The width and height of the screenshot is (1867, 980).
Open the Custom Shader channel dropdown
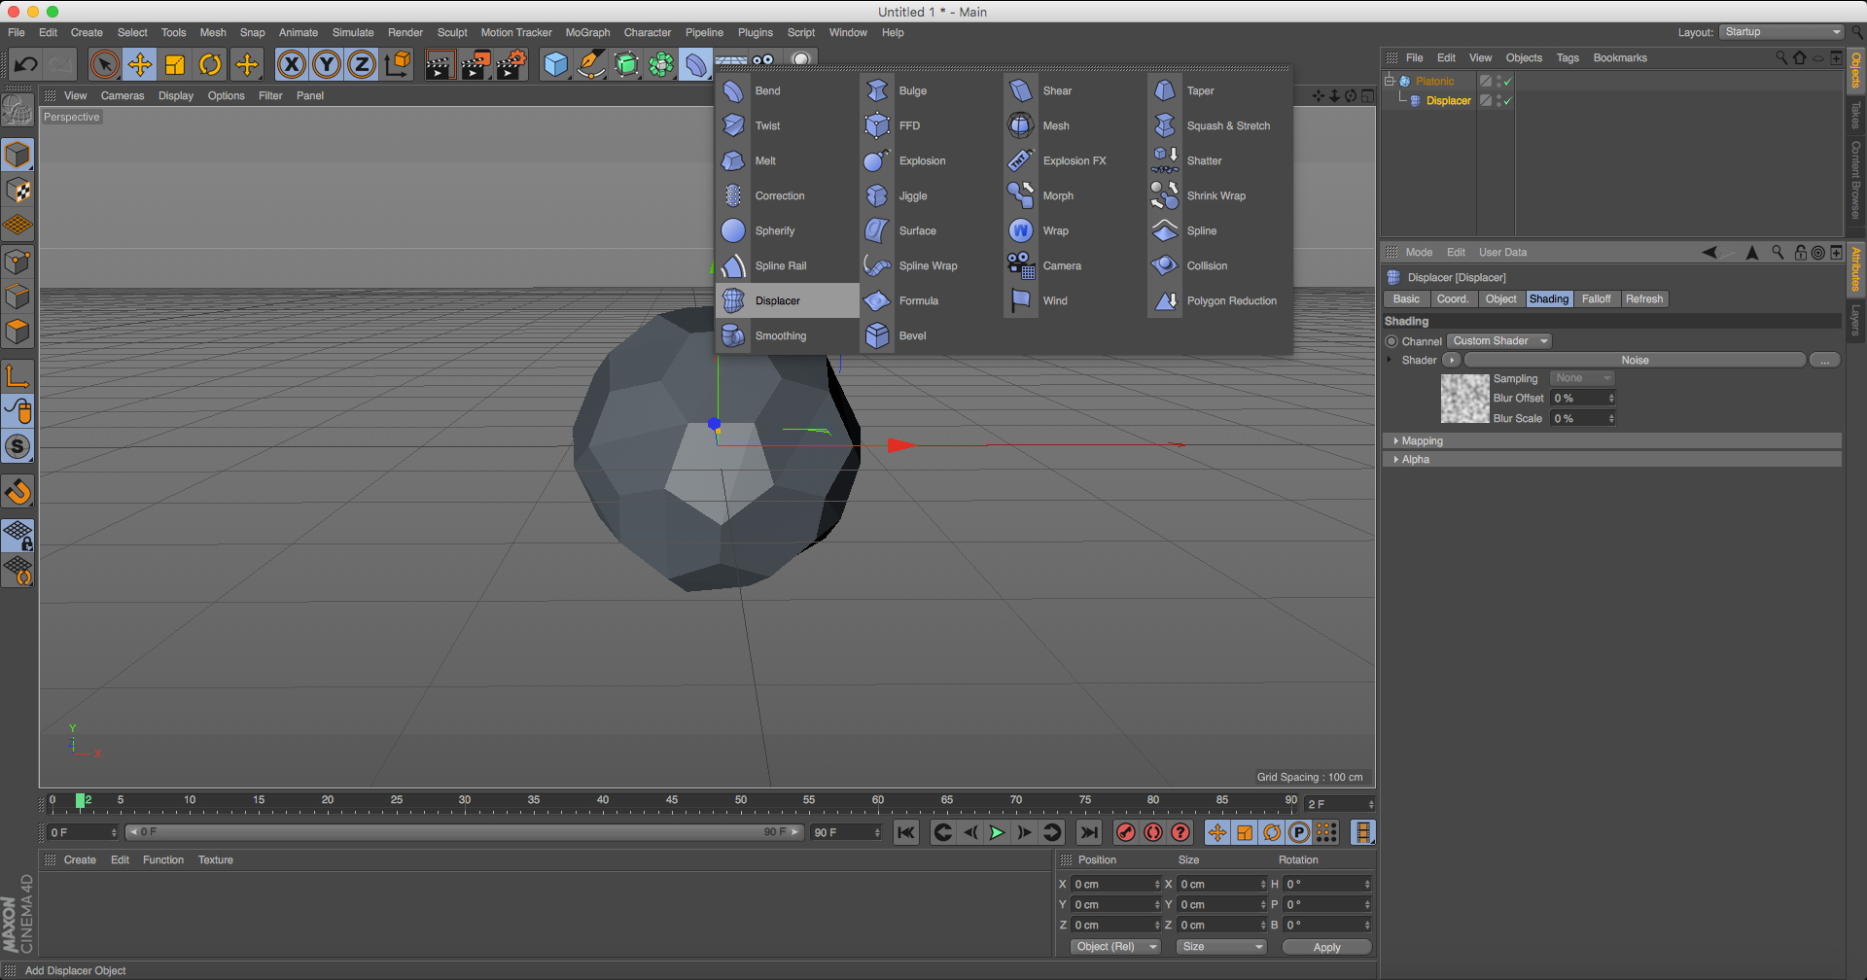click(1498, 340)
